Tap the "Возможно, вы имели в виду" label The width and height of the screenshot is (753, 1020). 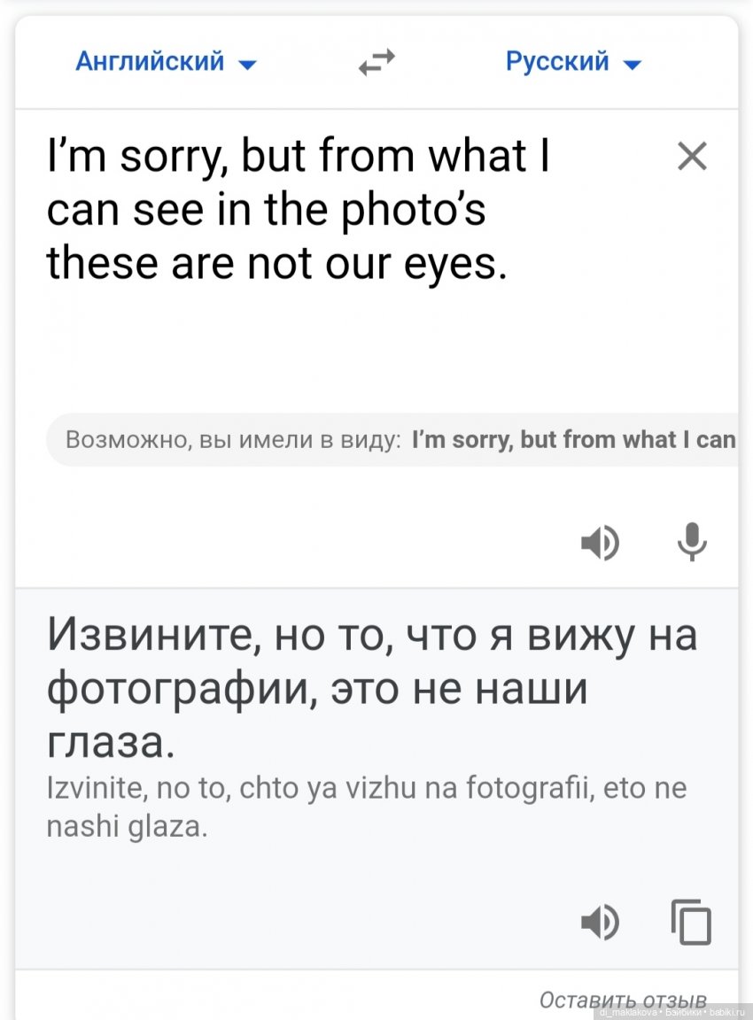pos(234,439)
